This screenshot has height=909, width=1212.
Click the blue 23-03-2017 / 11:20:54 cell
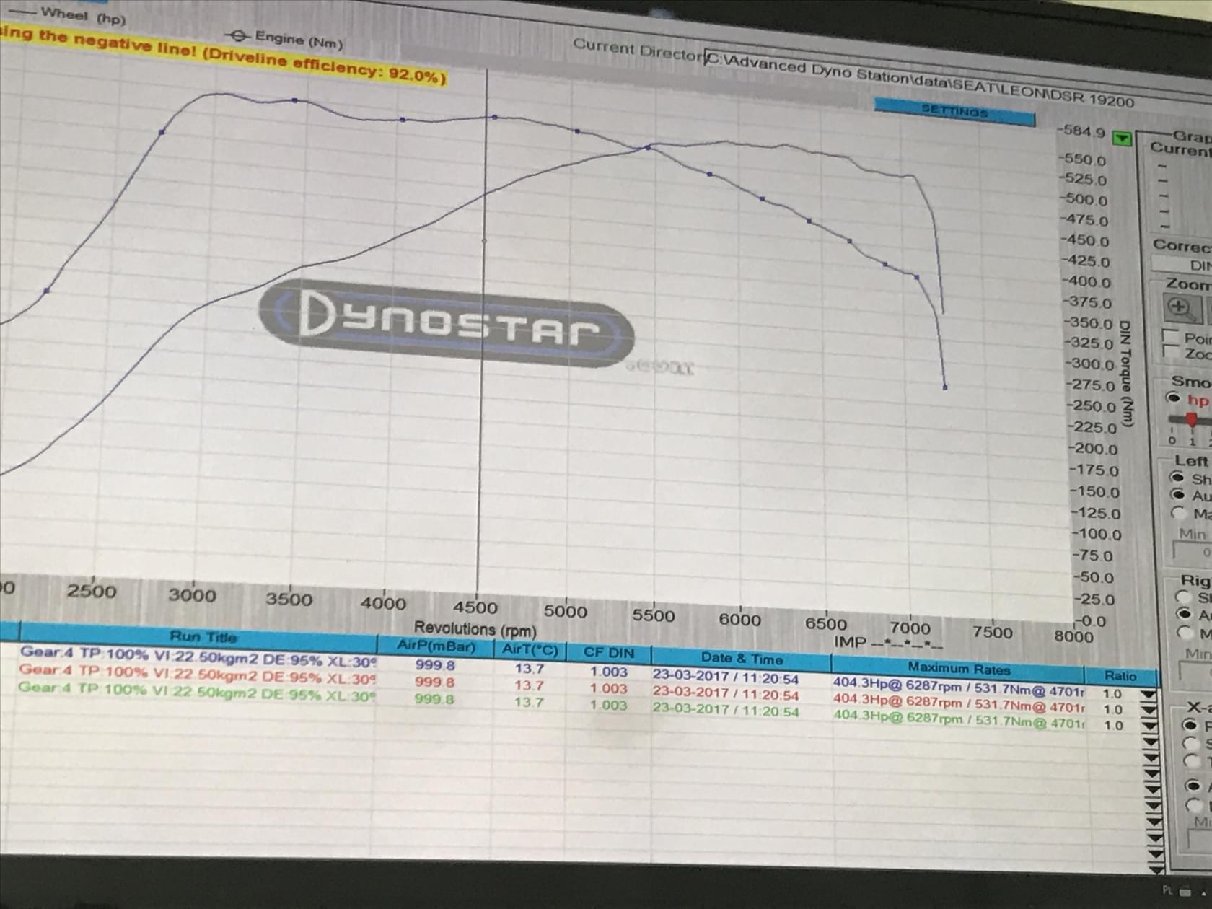(726, 678)
